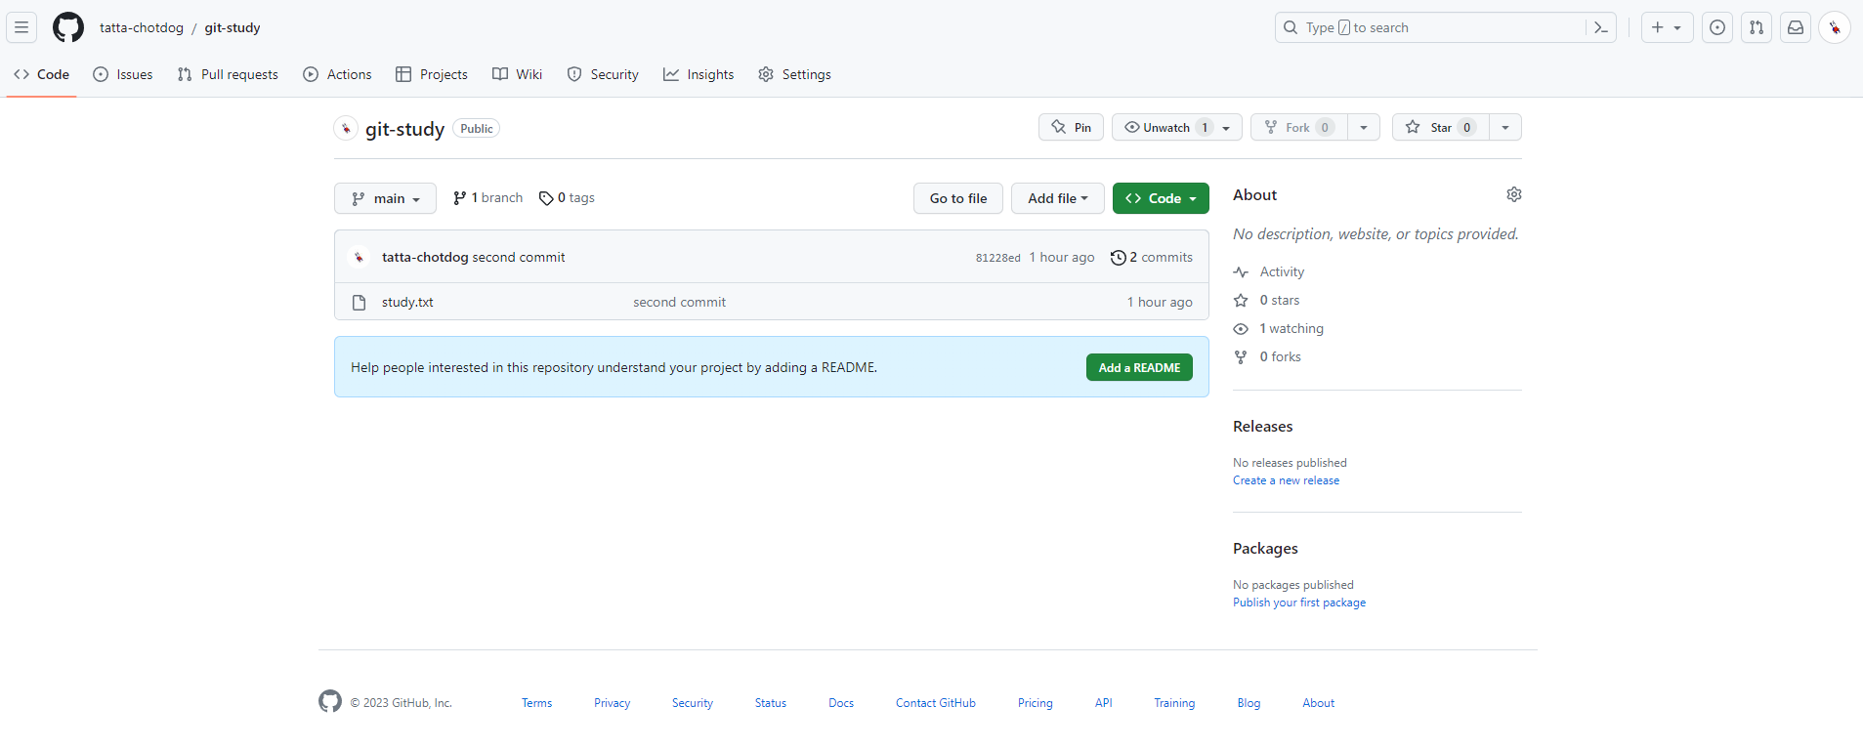The height and width of the screenshot is (748, 1863).
Task: Click the Contact GitHub footer link
Action: tap(936, 703)
